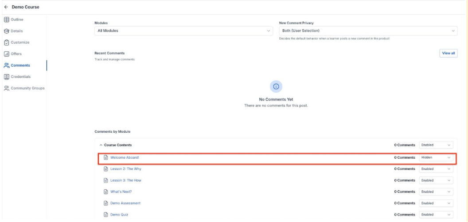Open the All Modules dropdown
The image size is (468, 222).
coord(183,31)
